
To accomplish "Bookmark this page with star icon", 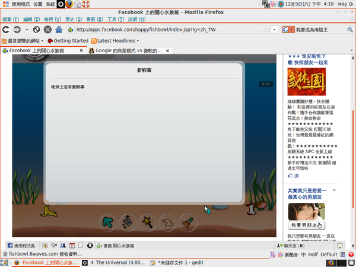I will (267, 30).
